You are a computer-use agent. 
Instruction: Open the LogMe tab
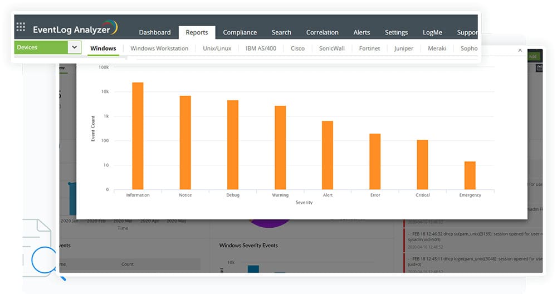pyautogui.click(x=432, y=32)
